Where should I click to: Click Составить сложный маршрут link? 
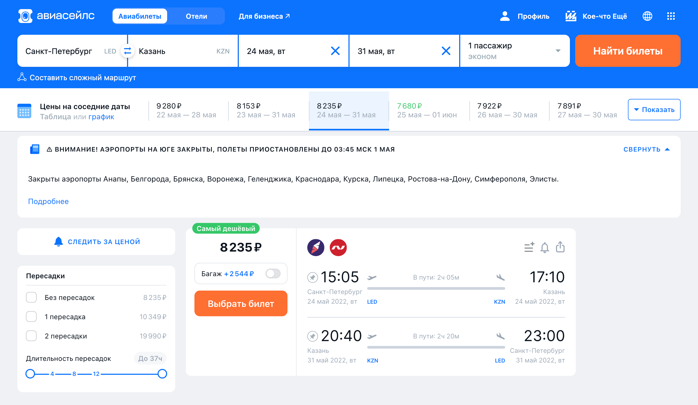(x=77, y=78)
